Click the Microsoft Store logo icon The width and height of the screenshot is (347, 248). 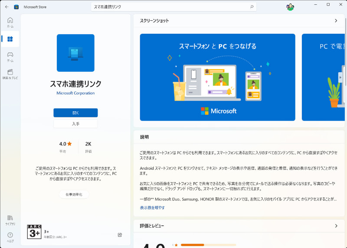point(16,7)
